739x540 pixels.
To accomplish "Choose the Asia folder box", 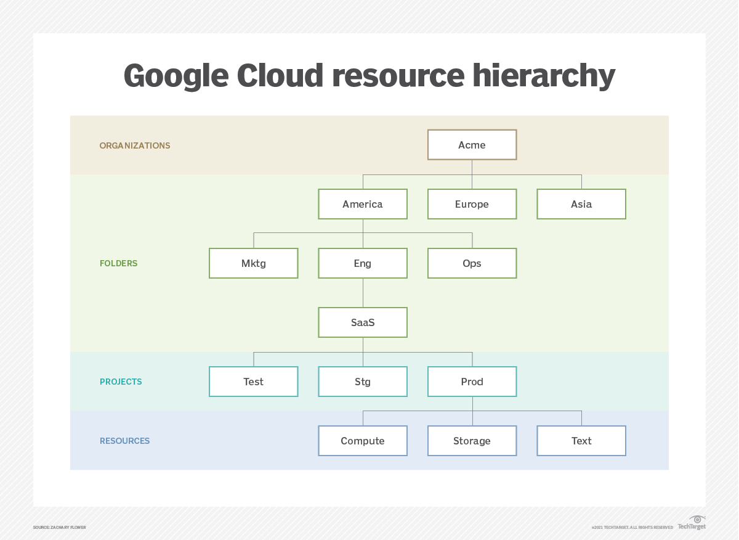I will click(581, 204).
